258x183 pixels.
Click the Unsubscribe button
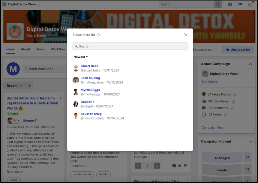pyautogui.click(x=238, y=49)
